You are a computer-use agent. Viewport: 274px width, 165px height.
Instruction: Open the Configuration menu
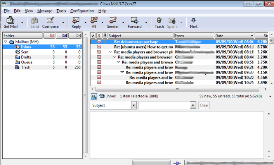click(x=82, y=11)
